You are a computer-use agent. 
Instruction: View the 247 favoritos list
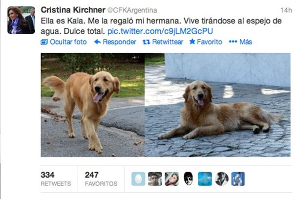click(x=101, y=179)
